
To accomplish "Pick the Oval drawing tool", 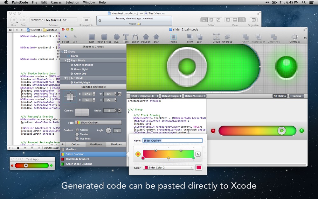I will coord(117,38).
